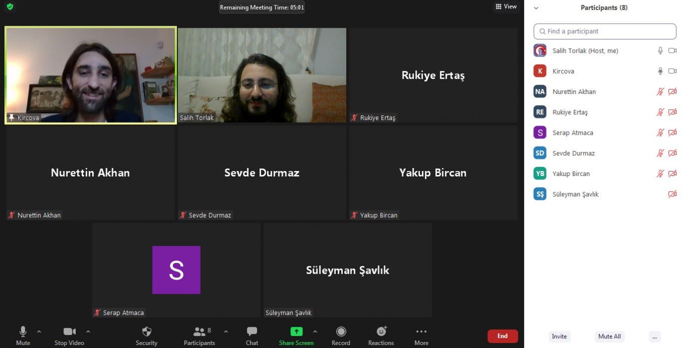
Task: Select the Yakup Bircan video tile
Action: (x=433, y=173)
